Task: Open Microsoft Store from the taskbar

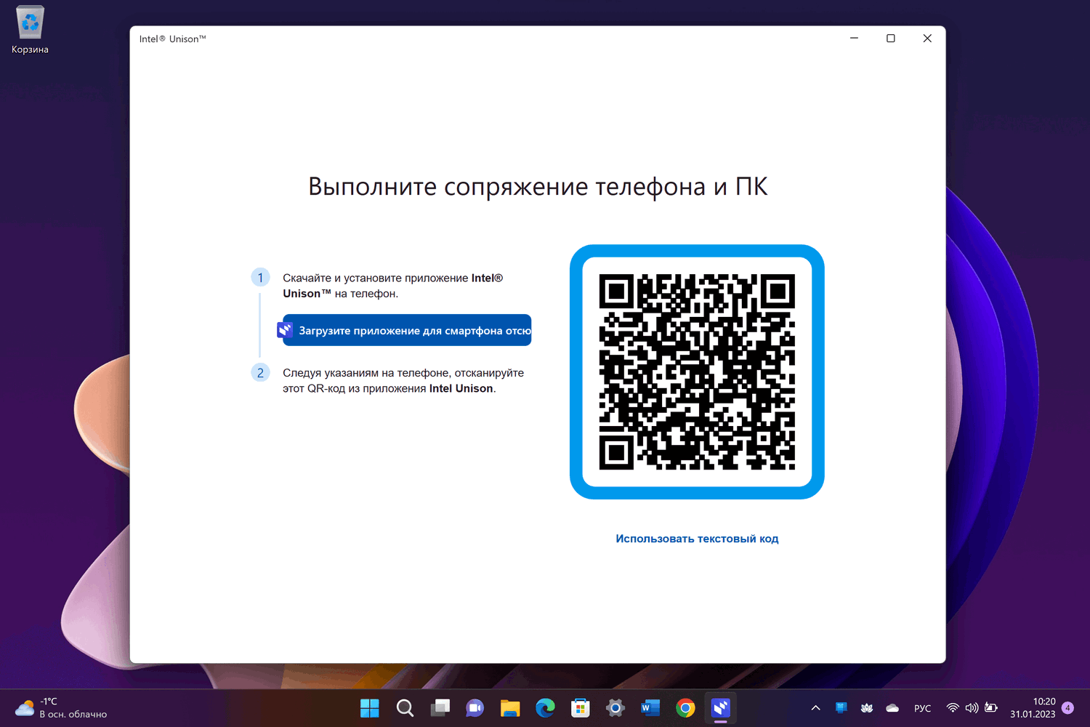Action: tap(581, 707)
